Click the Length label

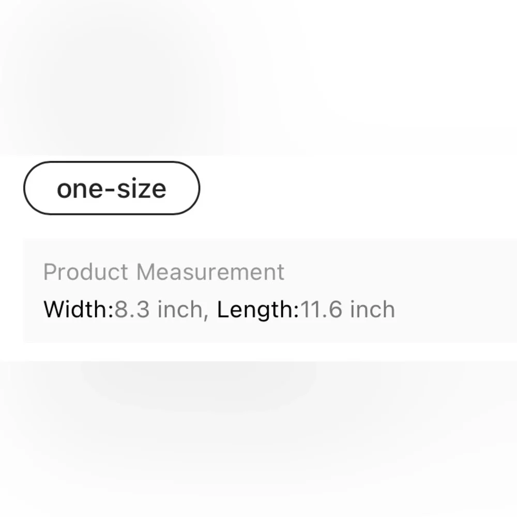[258, 310]
